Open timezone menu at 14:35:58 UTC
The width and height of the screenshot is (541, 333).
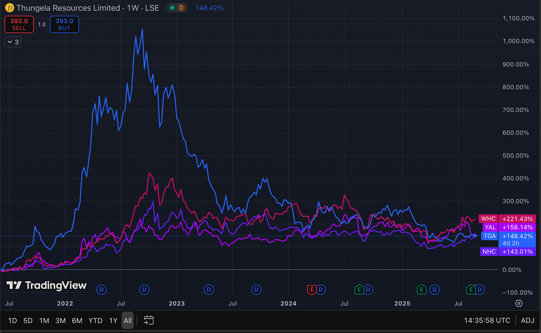click(x=487, y=320)
